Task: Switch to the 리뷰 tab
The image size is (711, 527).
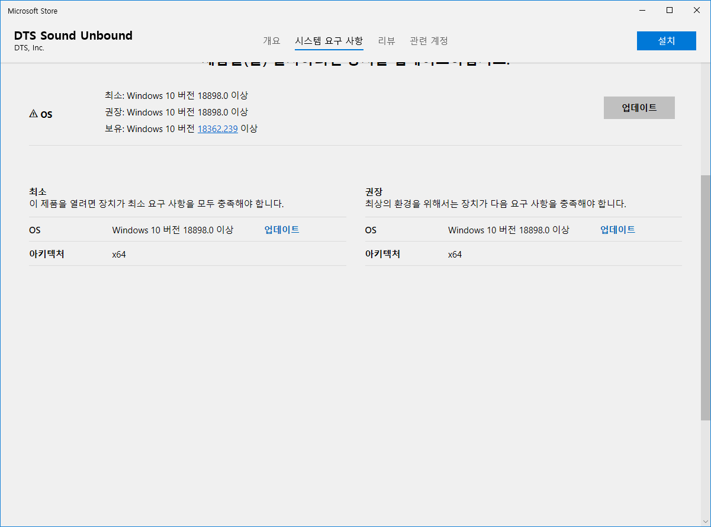Action: (387, 41)
